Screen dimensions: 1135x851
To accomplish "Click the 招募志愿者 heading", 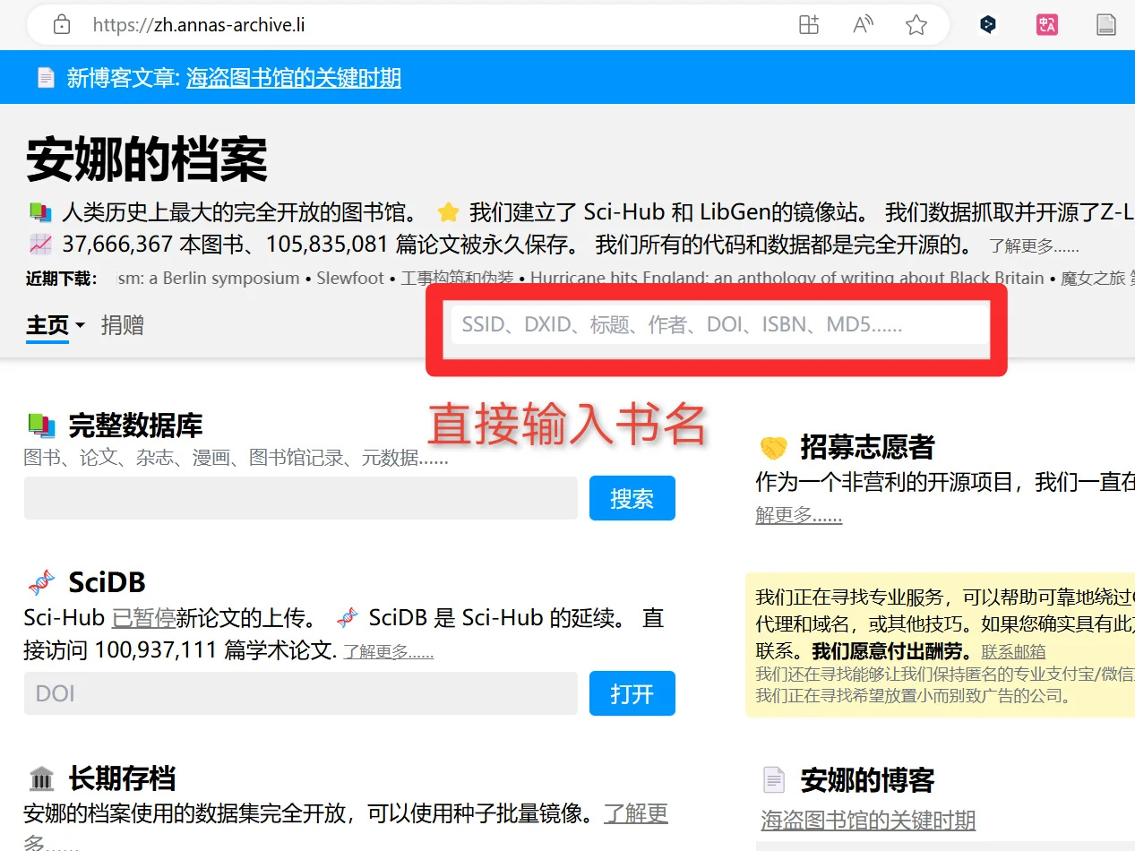I will tap(867, 447).
